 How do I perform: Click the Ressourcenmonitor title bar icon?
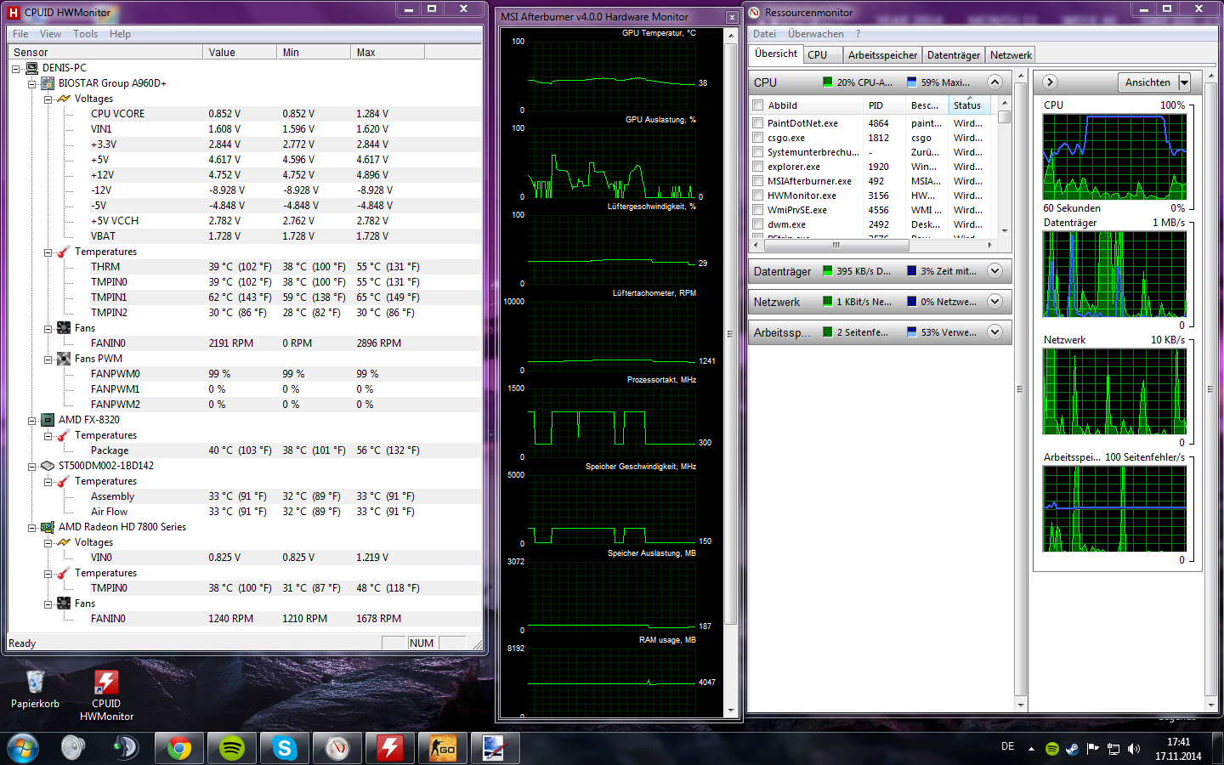(754, 13)
